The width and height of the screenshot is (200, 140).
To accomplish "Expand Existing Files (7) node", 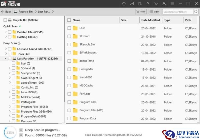I will [6, 37].
